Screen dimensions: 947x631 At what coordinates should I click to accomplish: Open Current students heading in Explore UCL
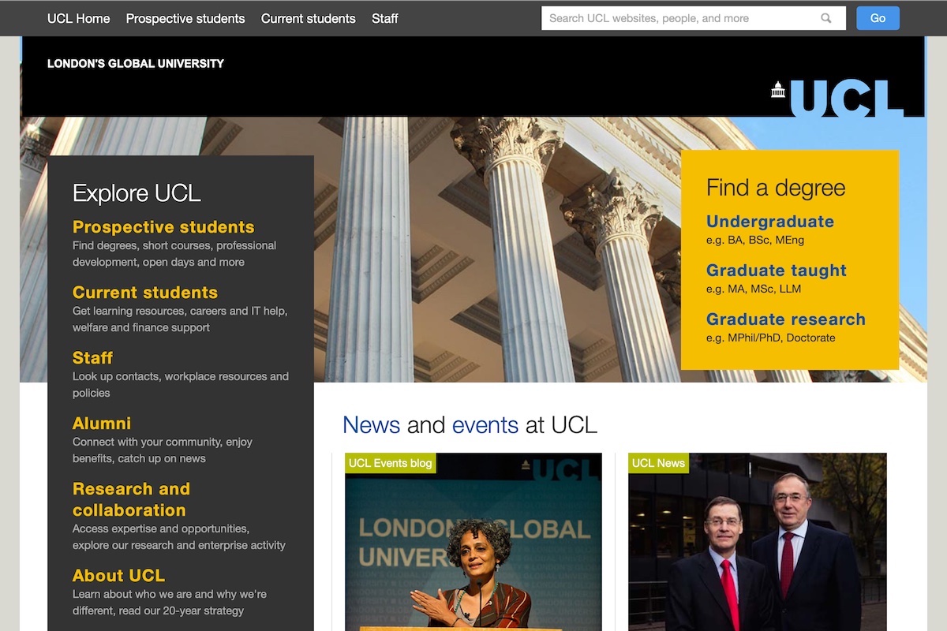145,293
